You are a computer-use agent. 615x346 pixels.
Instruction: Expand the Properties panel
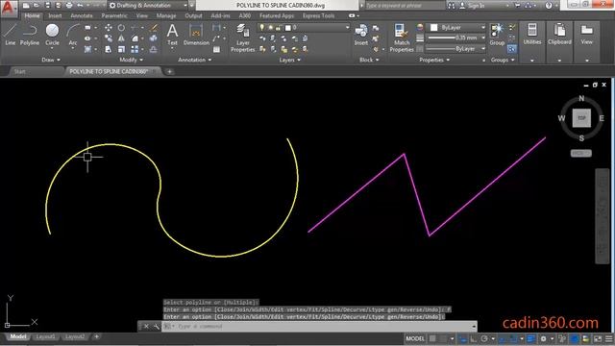434,60
